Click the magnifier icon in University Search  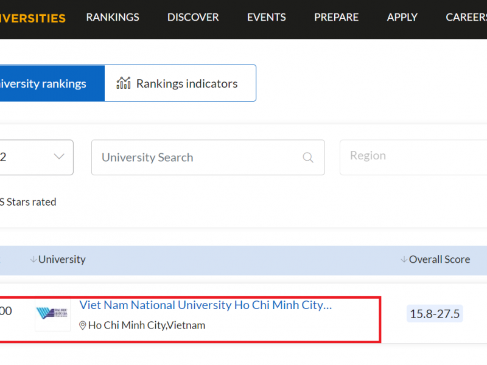pos(308,158)
